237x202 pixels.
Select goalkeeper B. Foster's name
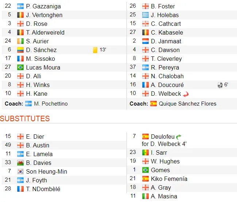163,6
